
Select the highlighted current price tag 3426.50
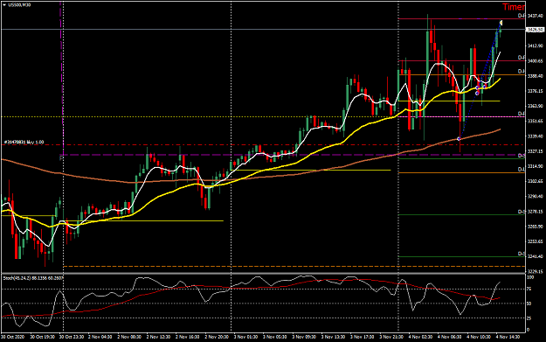tap(536, 30)
